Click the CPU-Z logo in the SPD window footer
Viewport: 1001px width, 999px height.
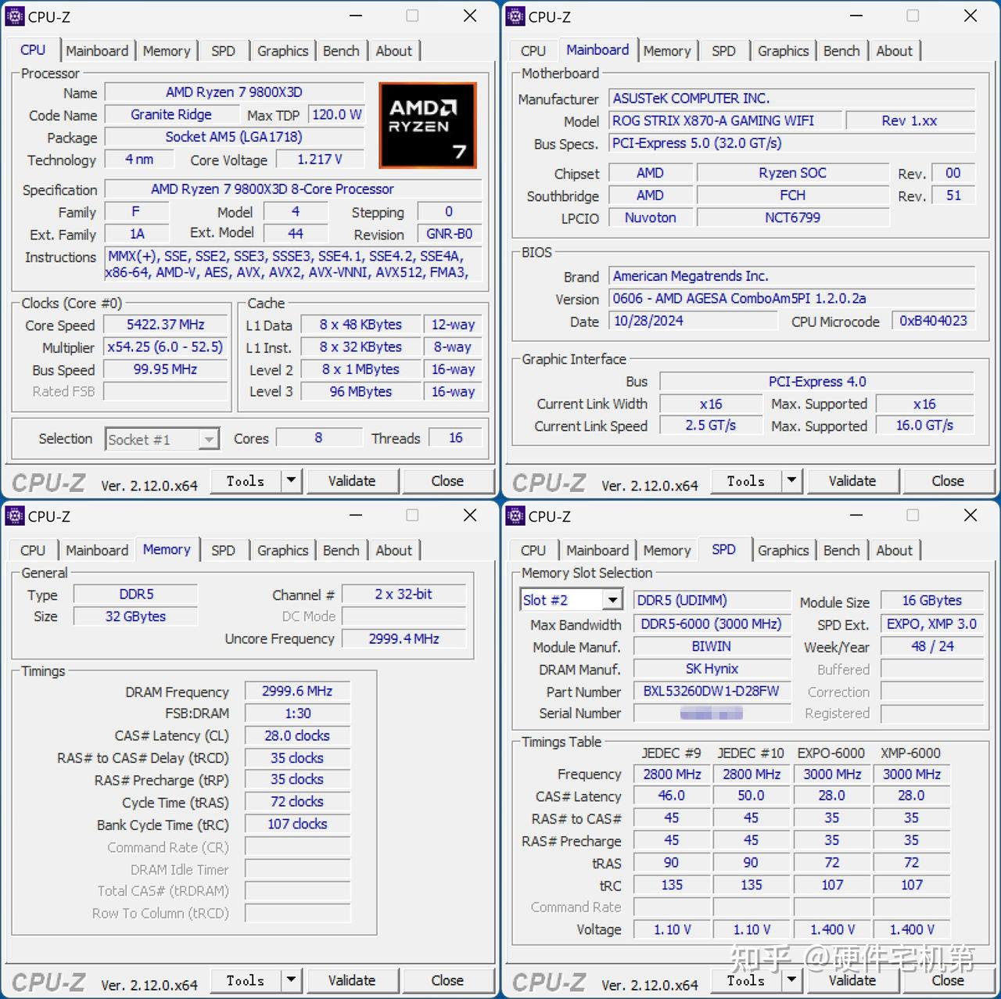point(547,982)
